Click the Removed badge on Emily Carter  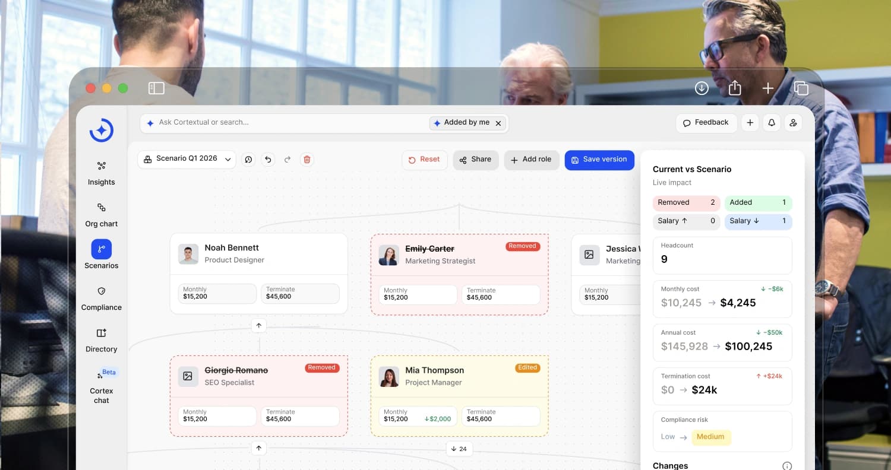(x=523, y=246)
